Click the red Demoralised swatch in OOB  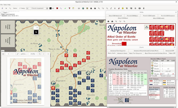click(x=124, y=44)
